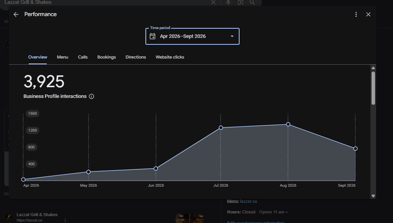Click the Performance dialog title
This screenshot has height=223, width=393.
[x=40, y=14]
